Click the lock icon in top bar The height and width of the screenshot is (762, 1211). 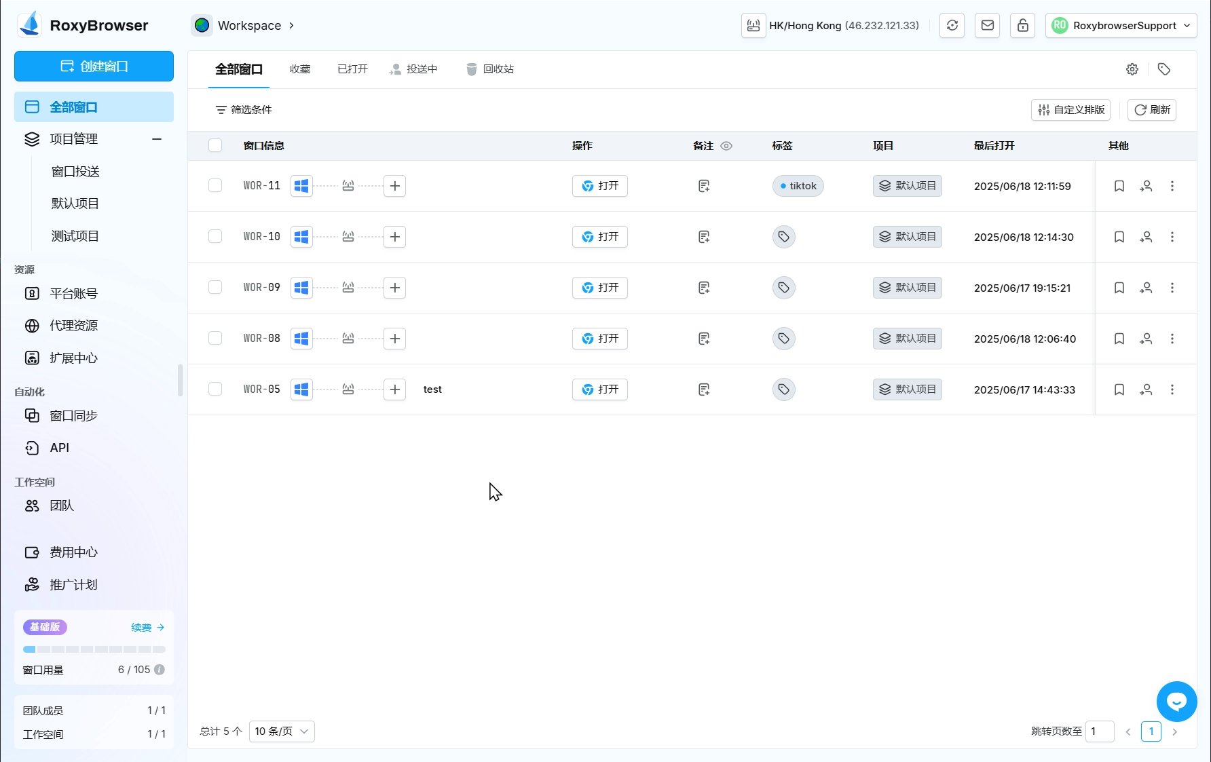(x=1022, y=26)
